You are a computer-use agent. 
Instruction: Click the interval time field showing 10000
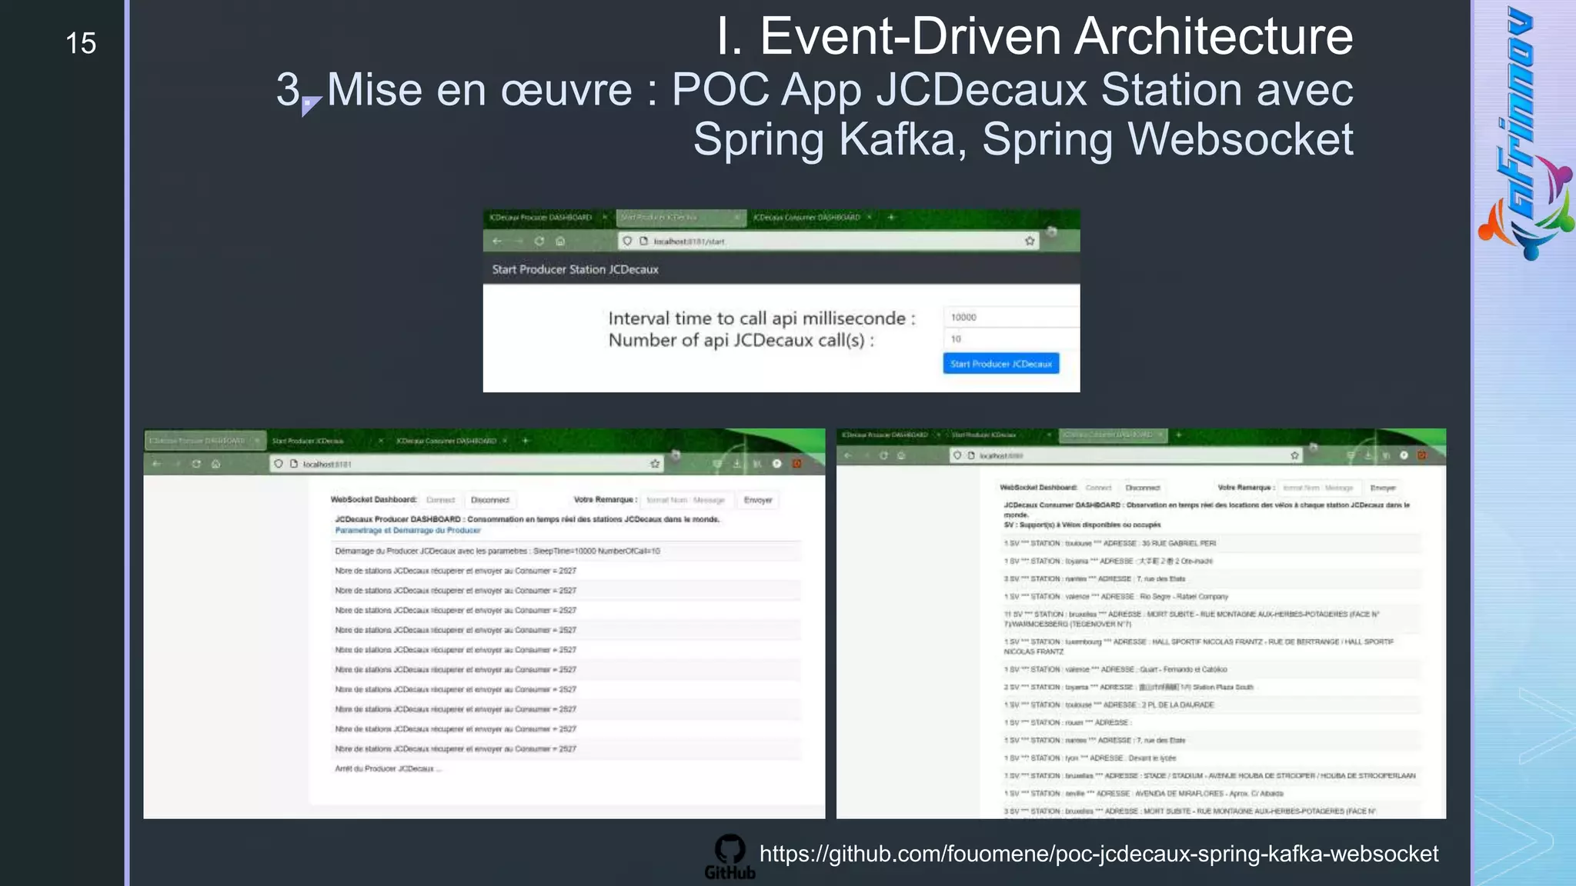tap(1011, 317)
